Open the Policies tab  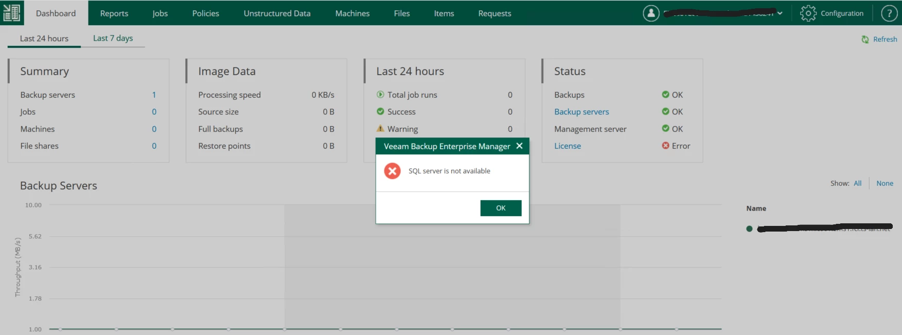pyautogui.click(x=206, y=13)
